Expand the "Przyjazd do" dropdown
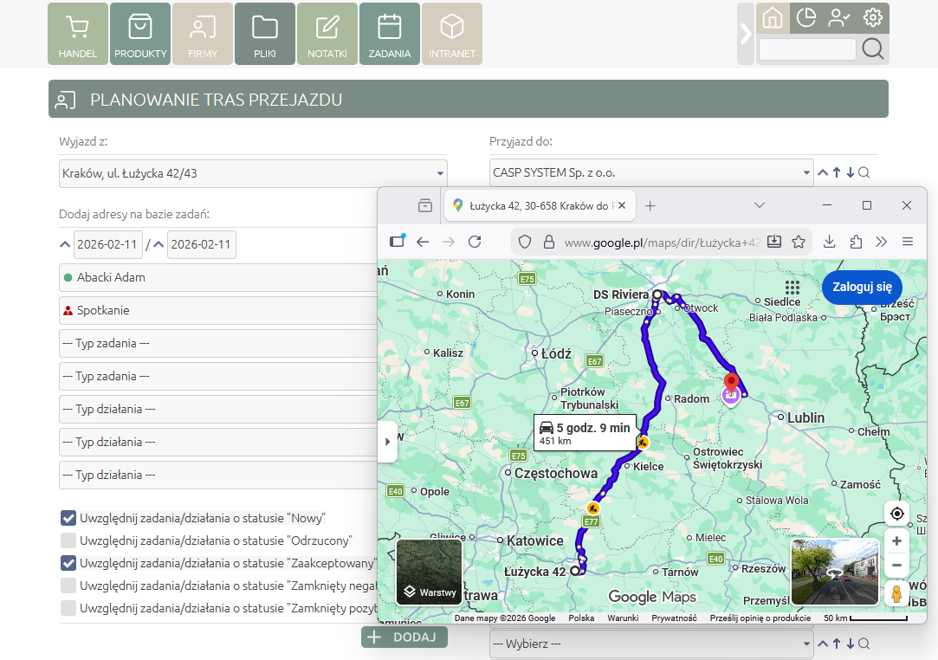Screen dimensions: 938x660 point(804,172)
